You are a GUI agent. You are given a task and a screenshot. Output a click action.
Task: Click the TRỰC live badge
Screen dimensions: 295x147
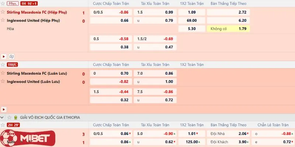tap(13, 64)
